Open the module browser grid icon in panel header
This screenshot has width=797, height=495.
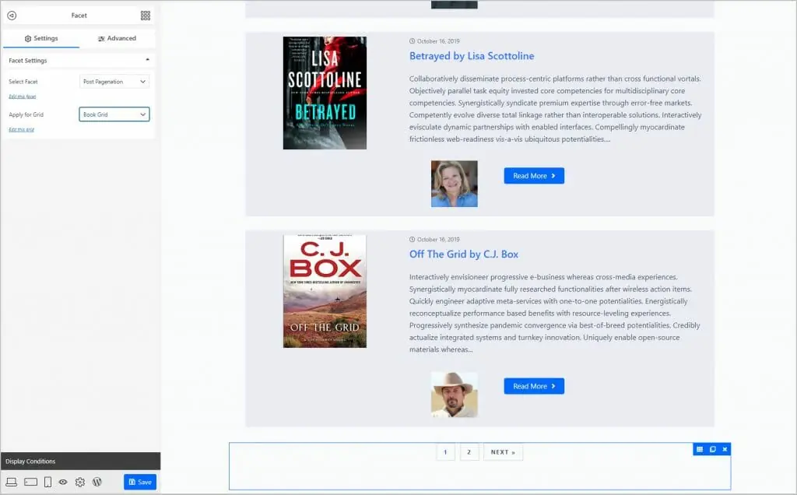145,15
